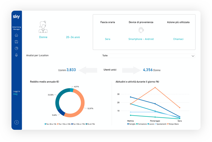Open the FAQ link in sidebar

[x=15, y=94]
